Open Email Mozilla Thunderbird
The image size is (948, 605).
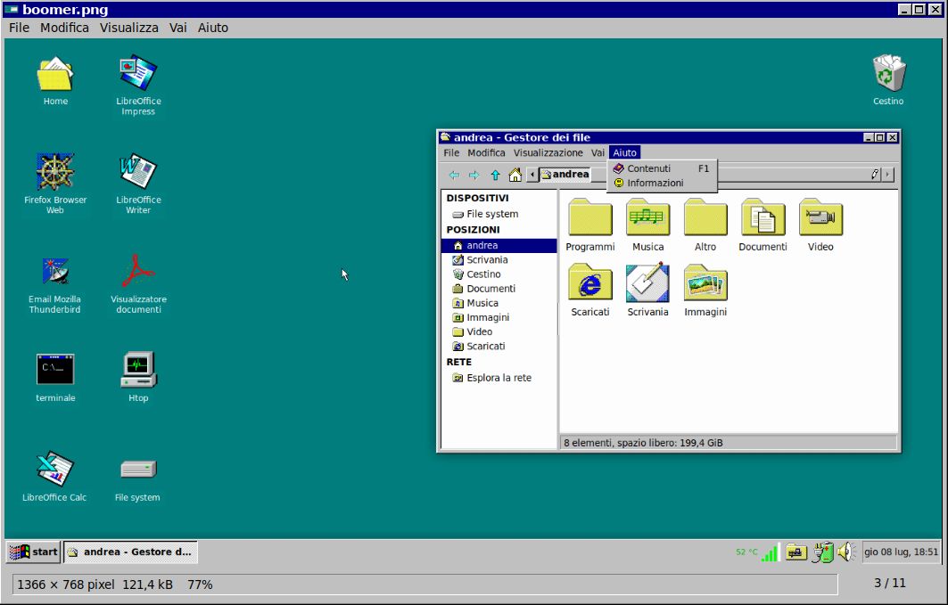[54, 272]
